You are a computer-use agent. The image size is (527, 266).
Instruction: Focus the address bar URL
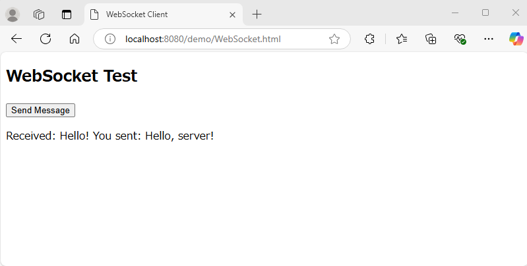[x=203, y=39]
